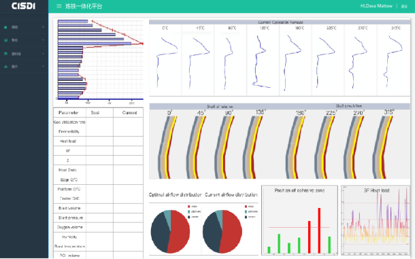Click the Optimal airflow distribution heading
The height and width of the screenshot is (259, 415).
(x=176, y=194)
